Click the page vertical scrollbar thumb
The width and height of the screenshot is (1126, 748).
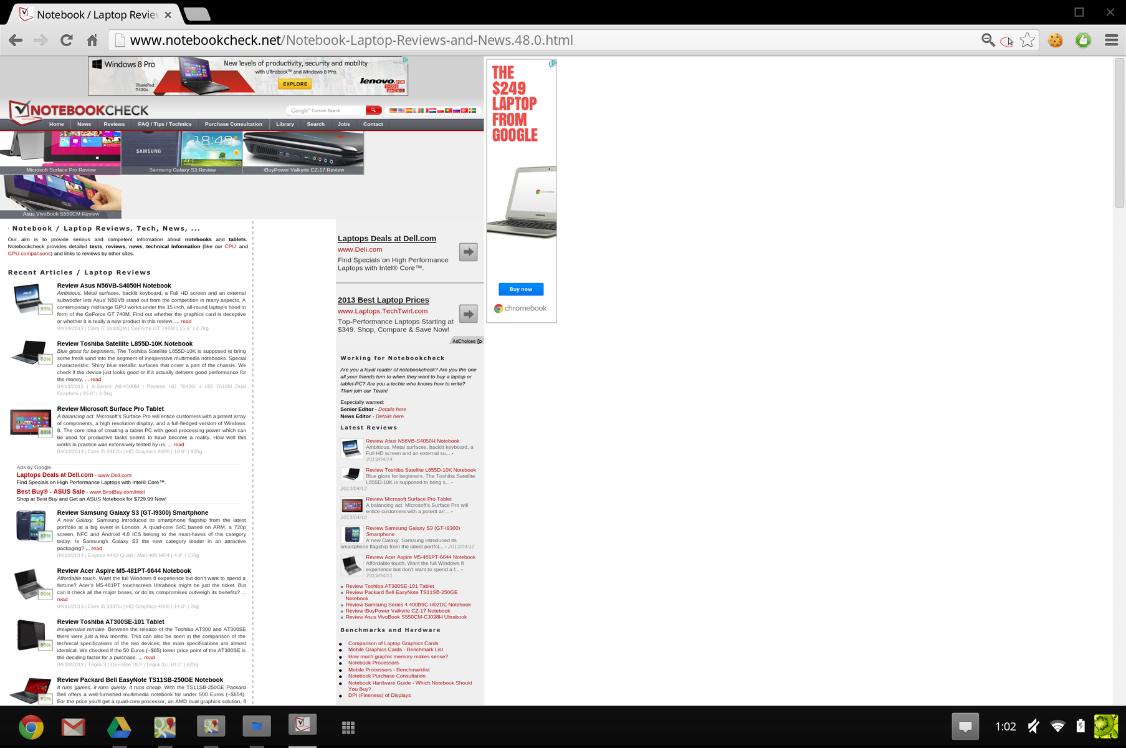[x=1119, y=133]
